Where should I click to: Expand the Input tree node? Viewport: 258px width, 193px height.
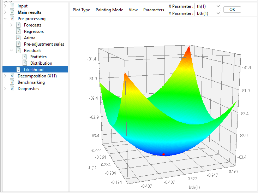click(x=5, y=6)
